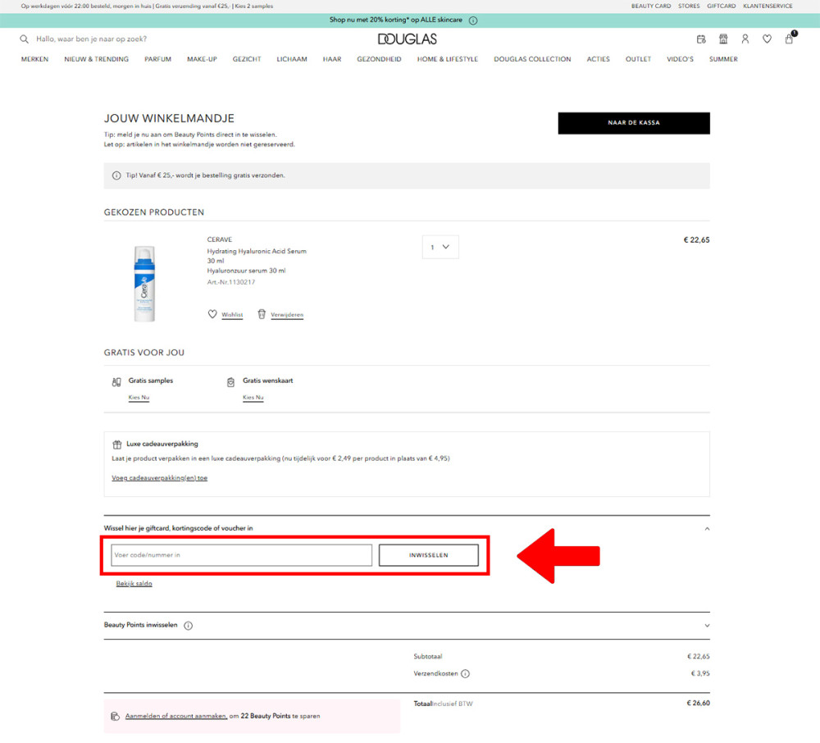The width and height of the screenshot is (820, 743).
Task: Open the MAKE-UP category menu
Action: [202, 59]
